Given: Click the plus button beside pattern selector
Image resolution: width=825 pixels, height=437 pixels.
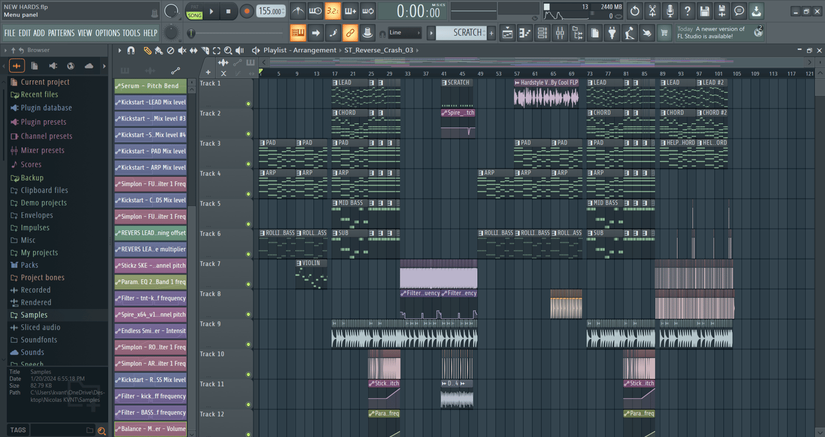Looking at the screenshot, I should click(492, 33).
